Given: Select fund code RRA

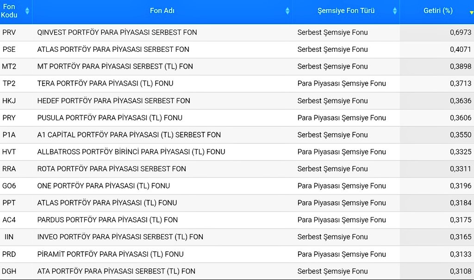Looking at the screenshot, I should coord(9,169).
